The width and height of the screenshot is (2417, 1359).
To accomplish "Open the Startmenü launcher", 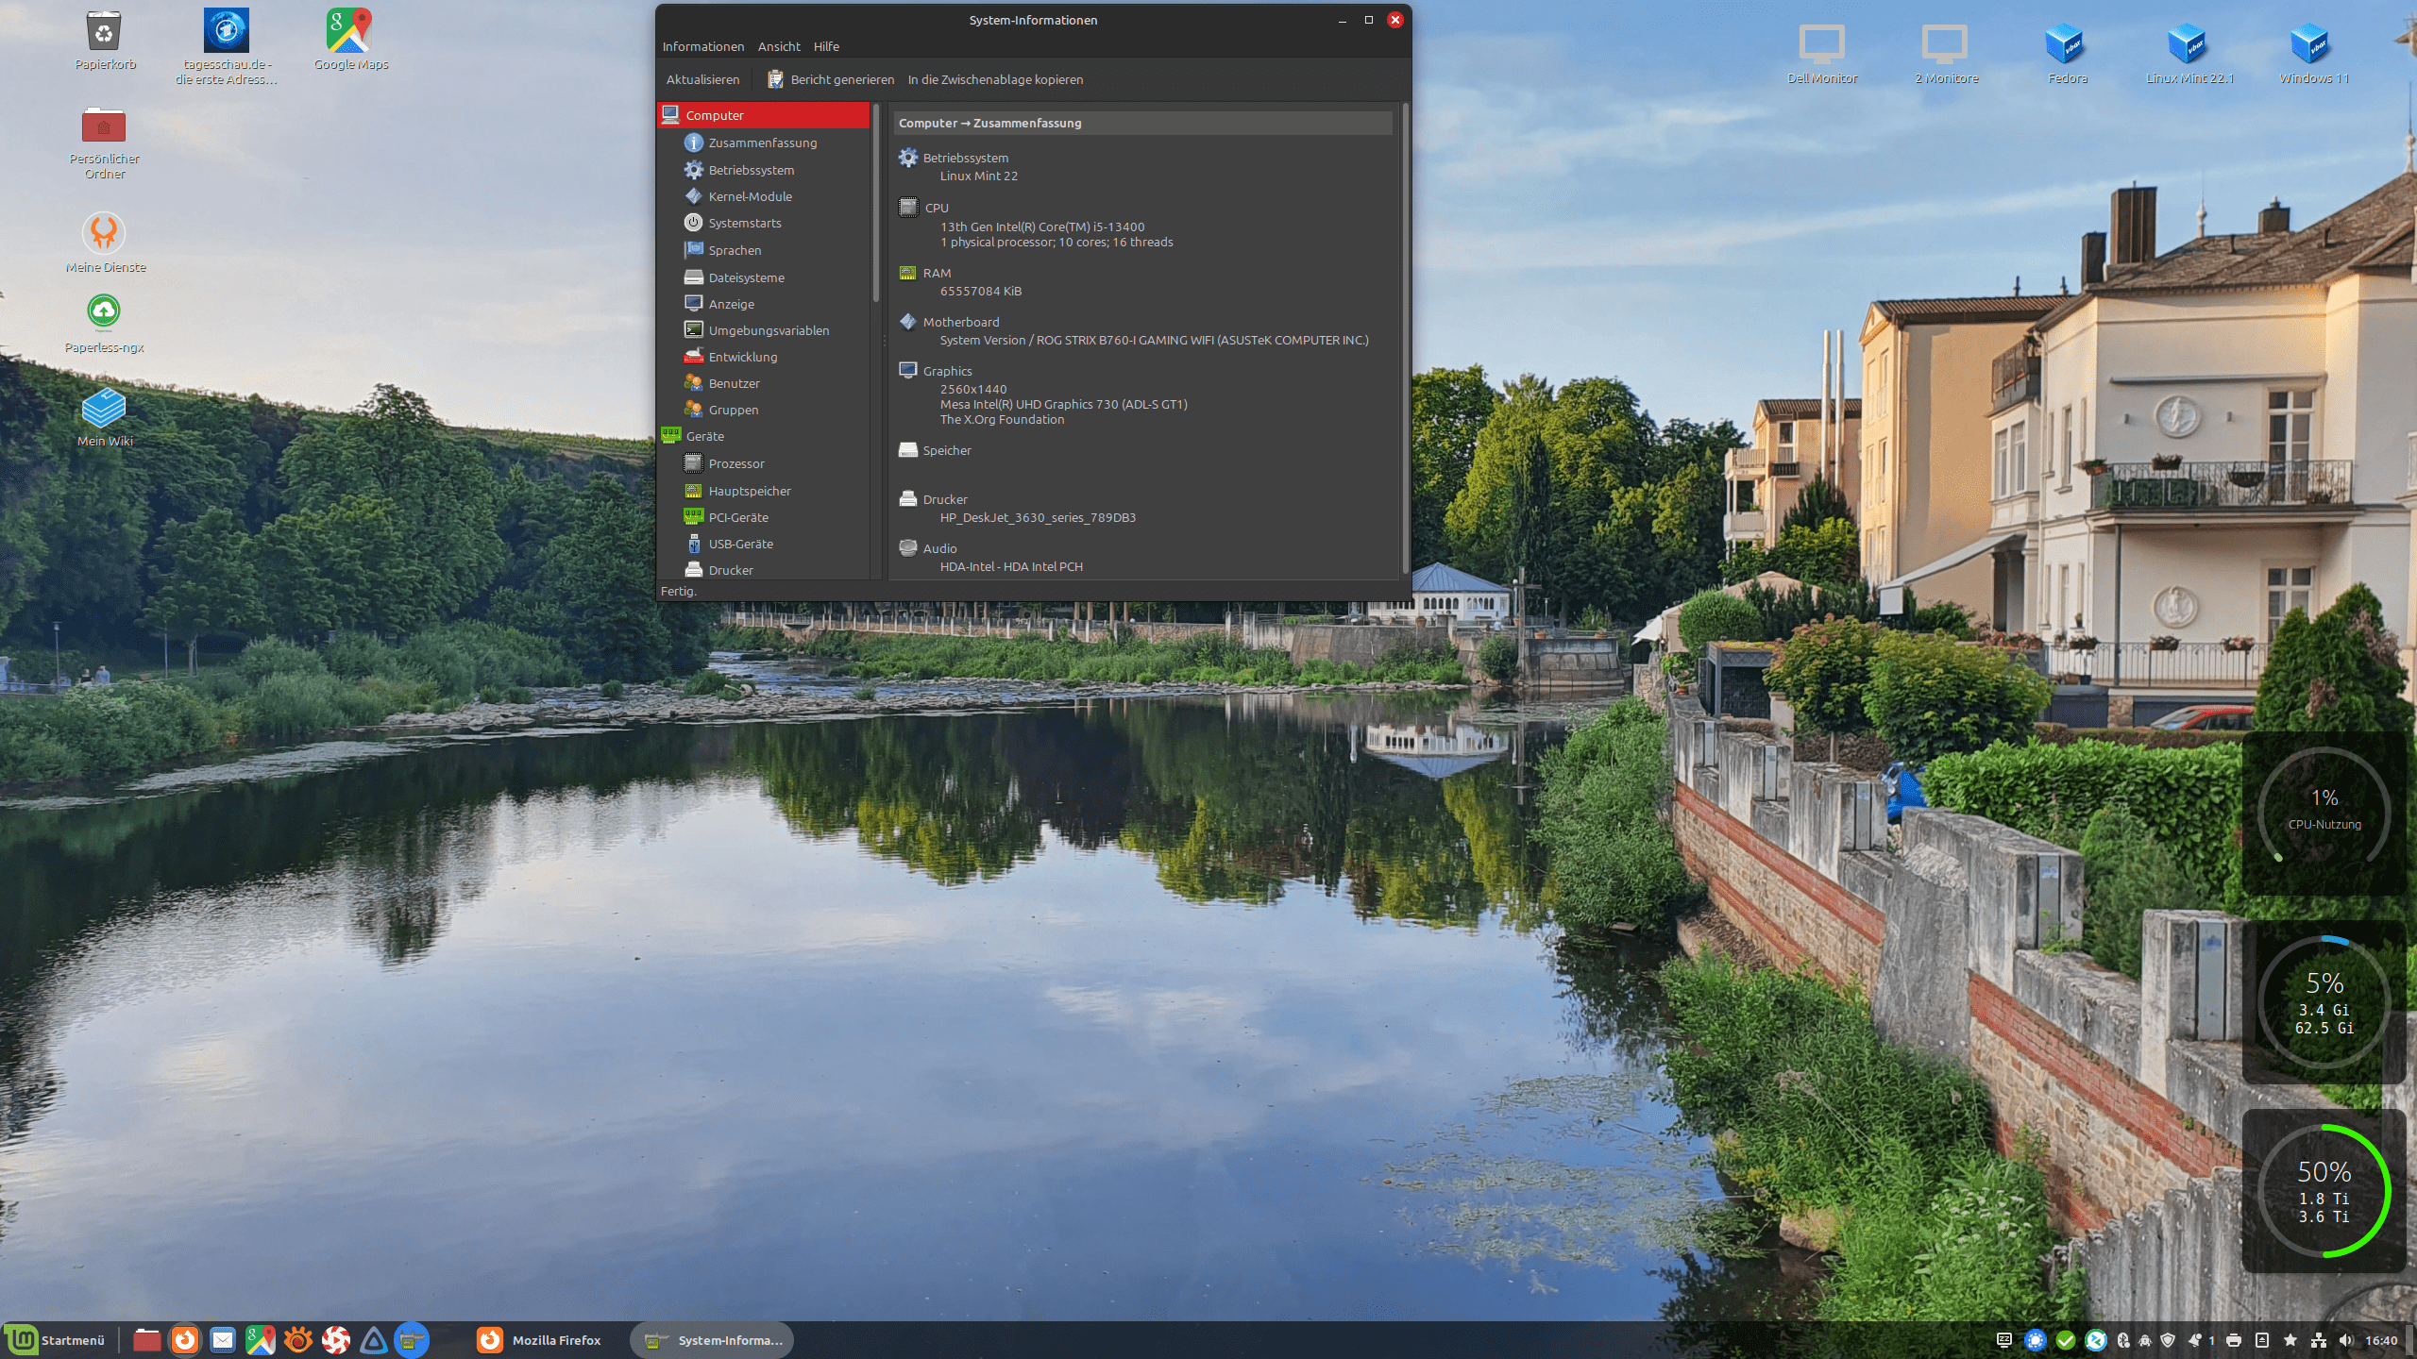I will tap(57, 1340).
